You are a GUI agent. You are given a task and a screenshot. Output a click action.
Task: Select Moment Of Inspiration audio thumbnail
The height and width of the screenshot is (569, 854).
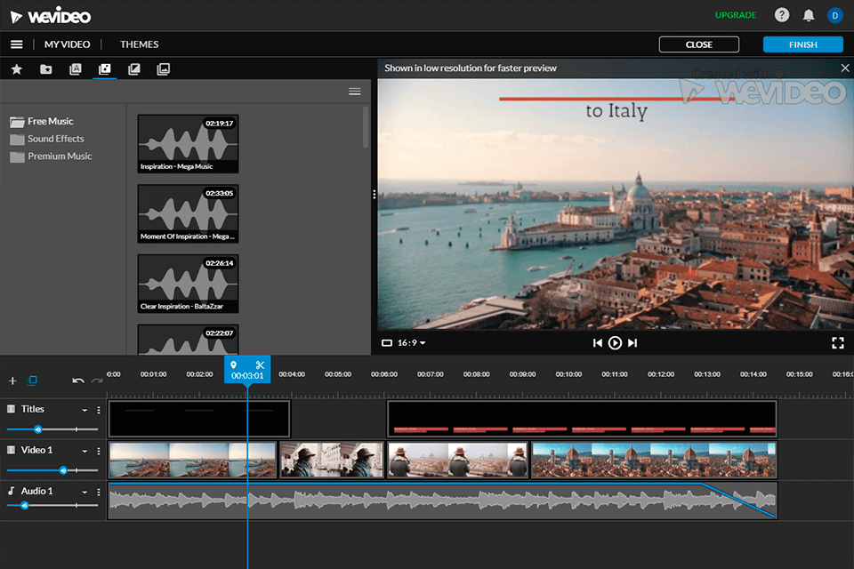188,213
